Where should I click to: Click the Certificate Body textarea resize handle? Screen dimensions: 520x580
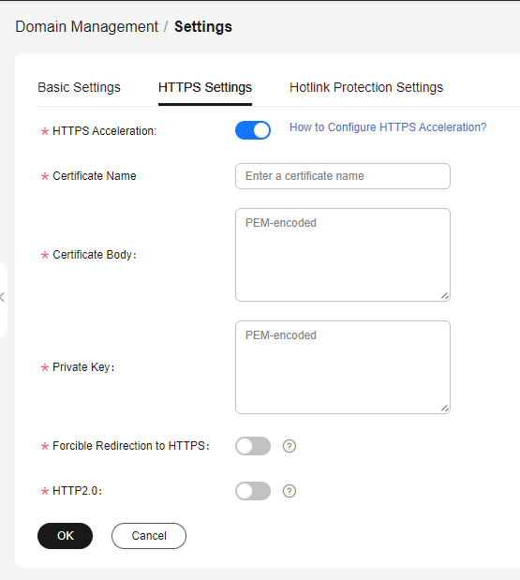click(x=445, y=296)
